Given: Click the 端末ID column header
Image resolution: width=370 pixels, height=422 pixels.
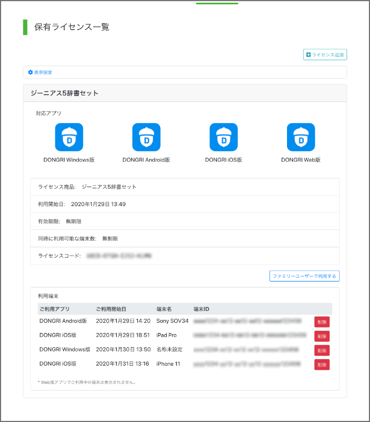Looking at the screenshot, I should tap(201, 309).
